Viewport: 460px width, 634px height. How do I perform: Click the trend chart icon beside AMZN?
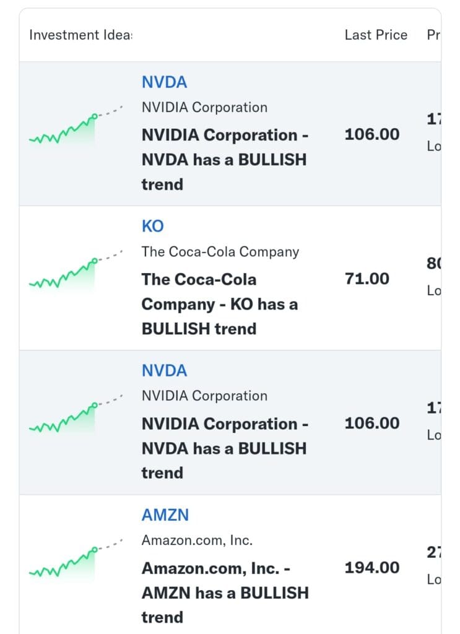(76, 559)
